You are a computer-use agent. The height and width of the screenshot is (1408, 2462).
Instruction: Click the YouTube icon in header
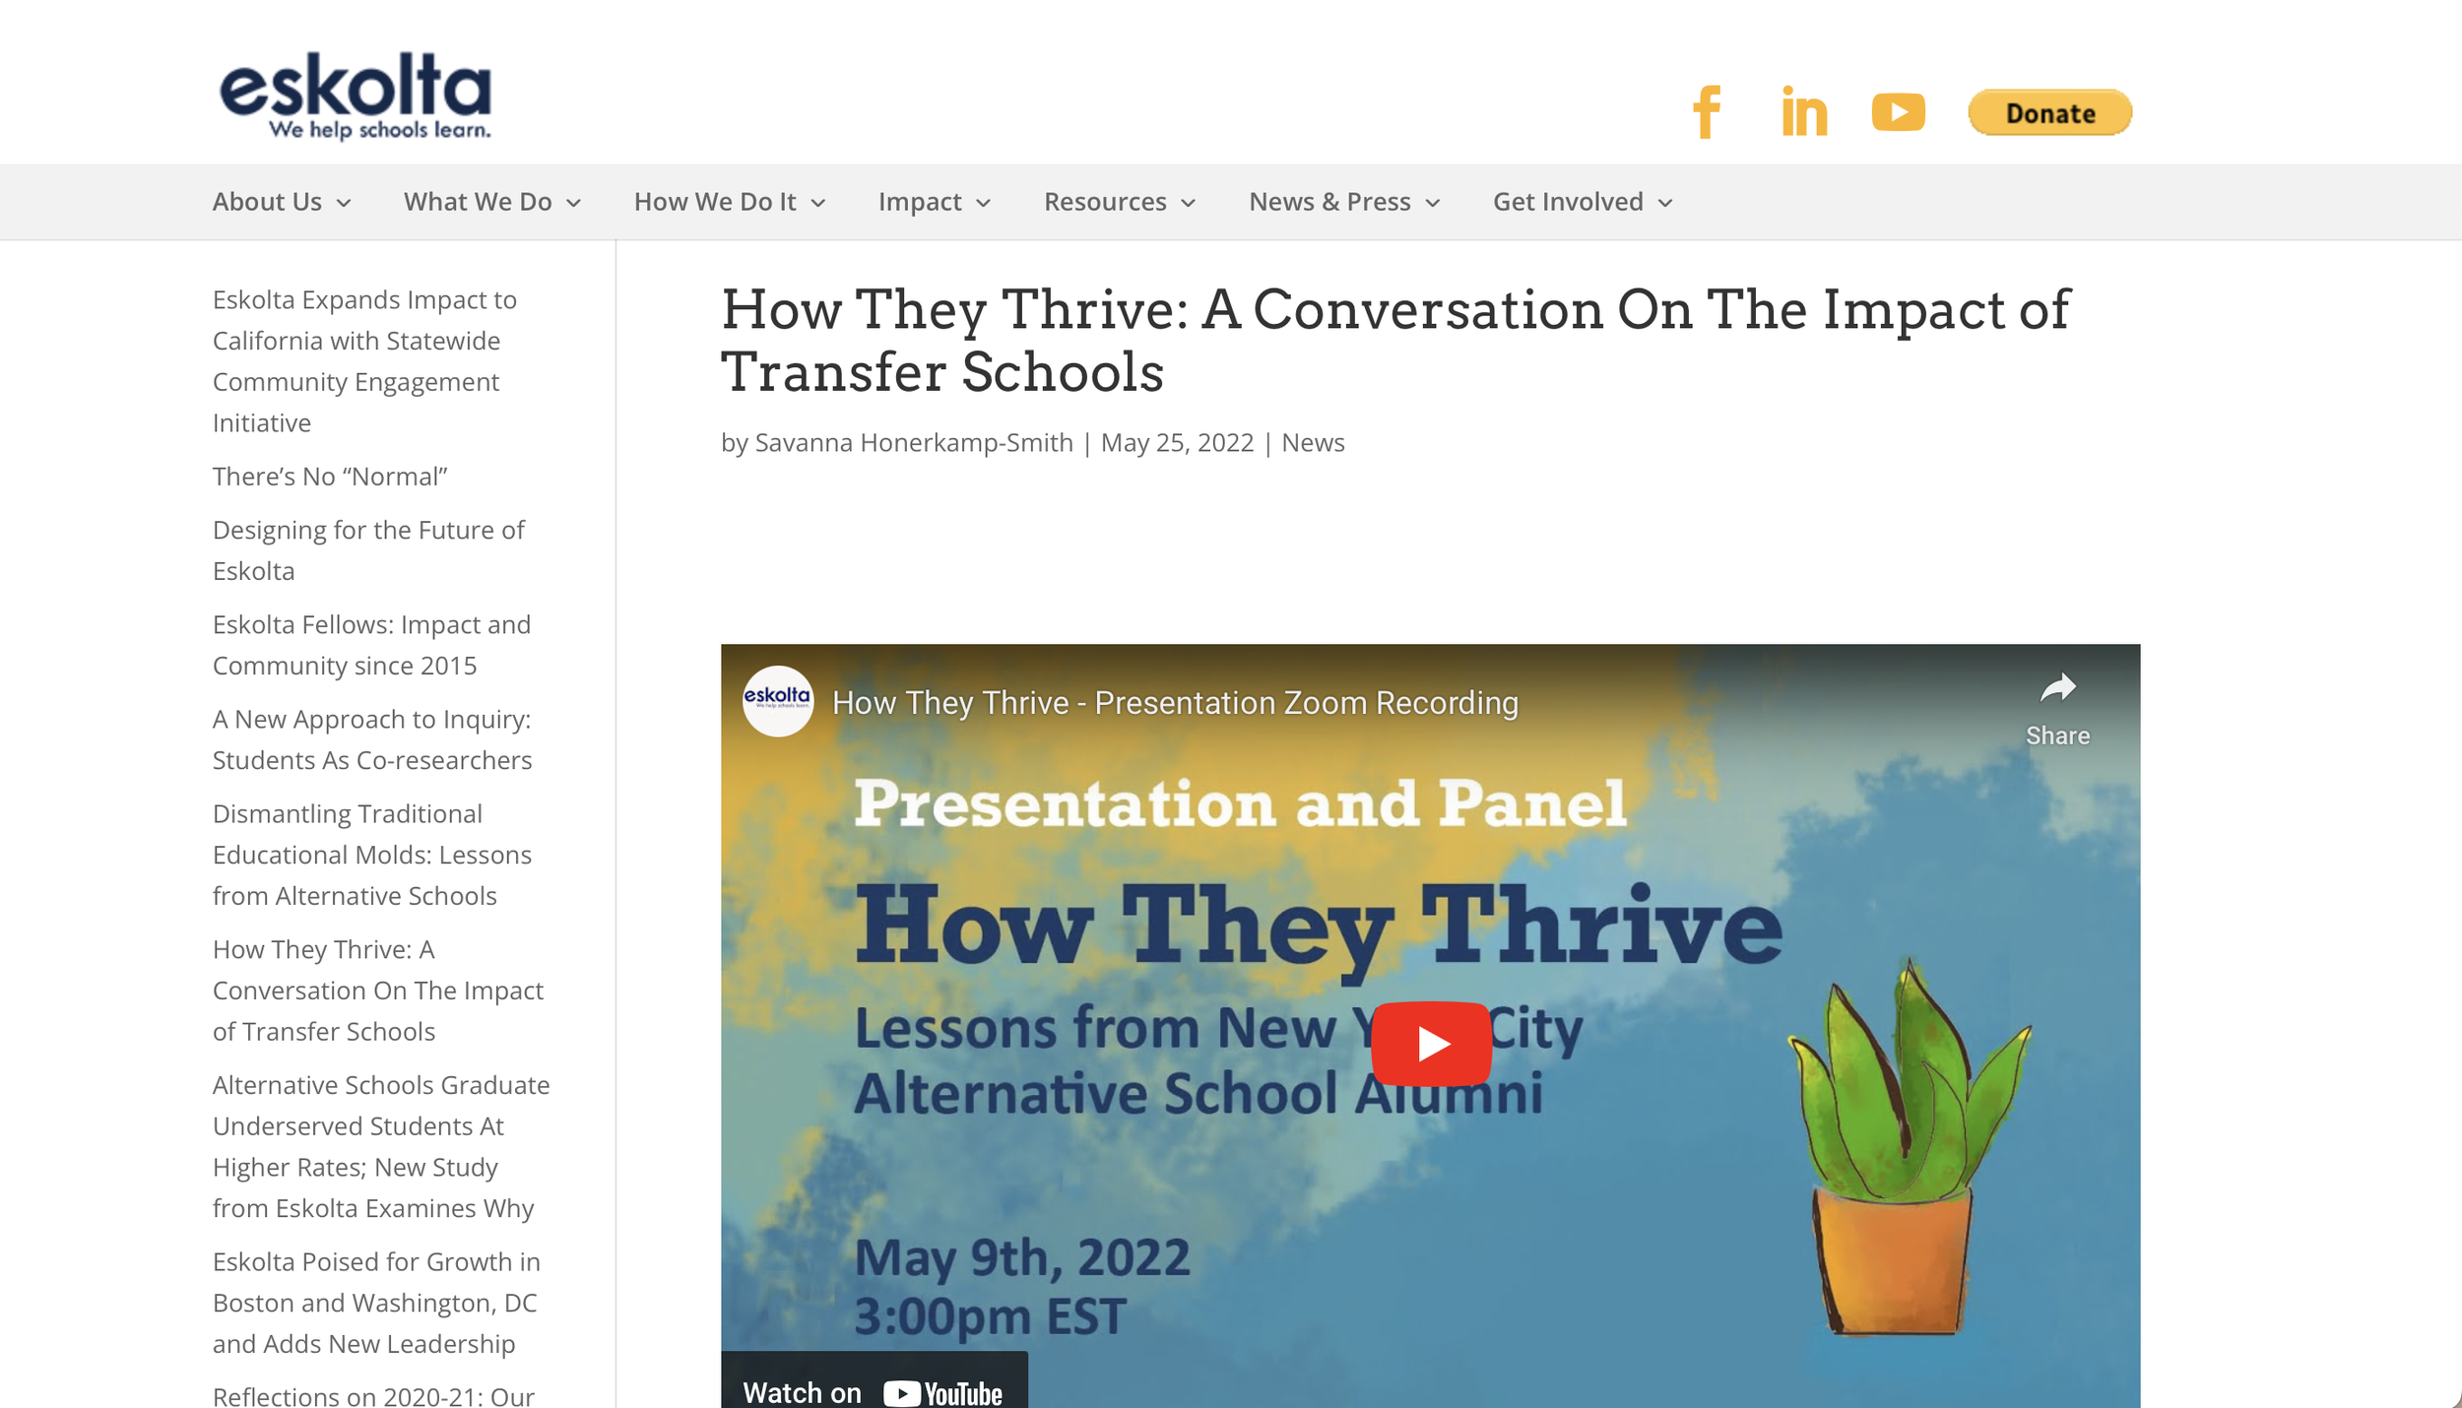coord(1898,112)
